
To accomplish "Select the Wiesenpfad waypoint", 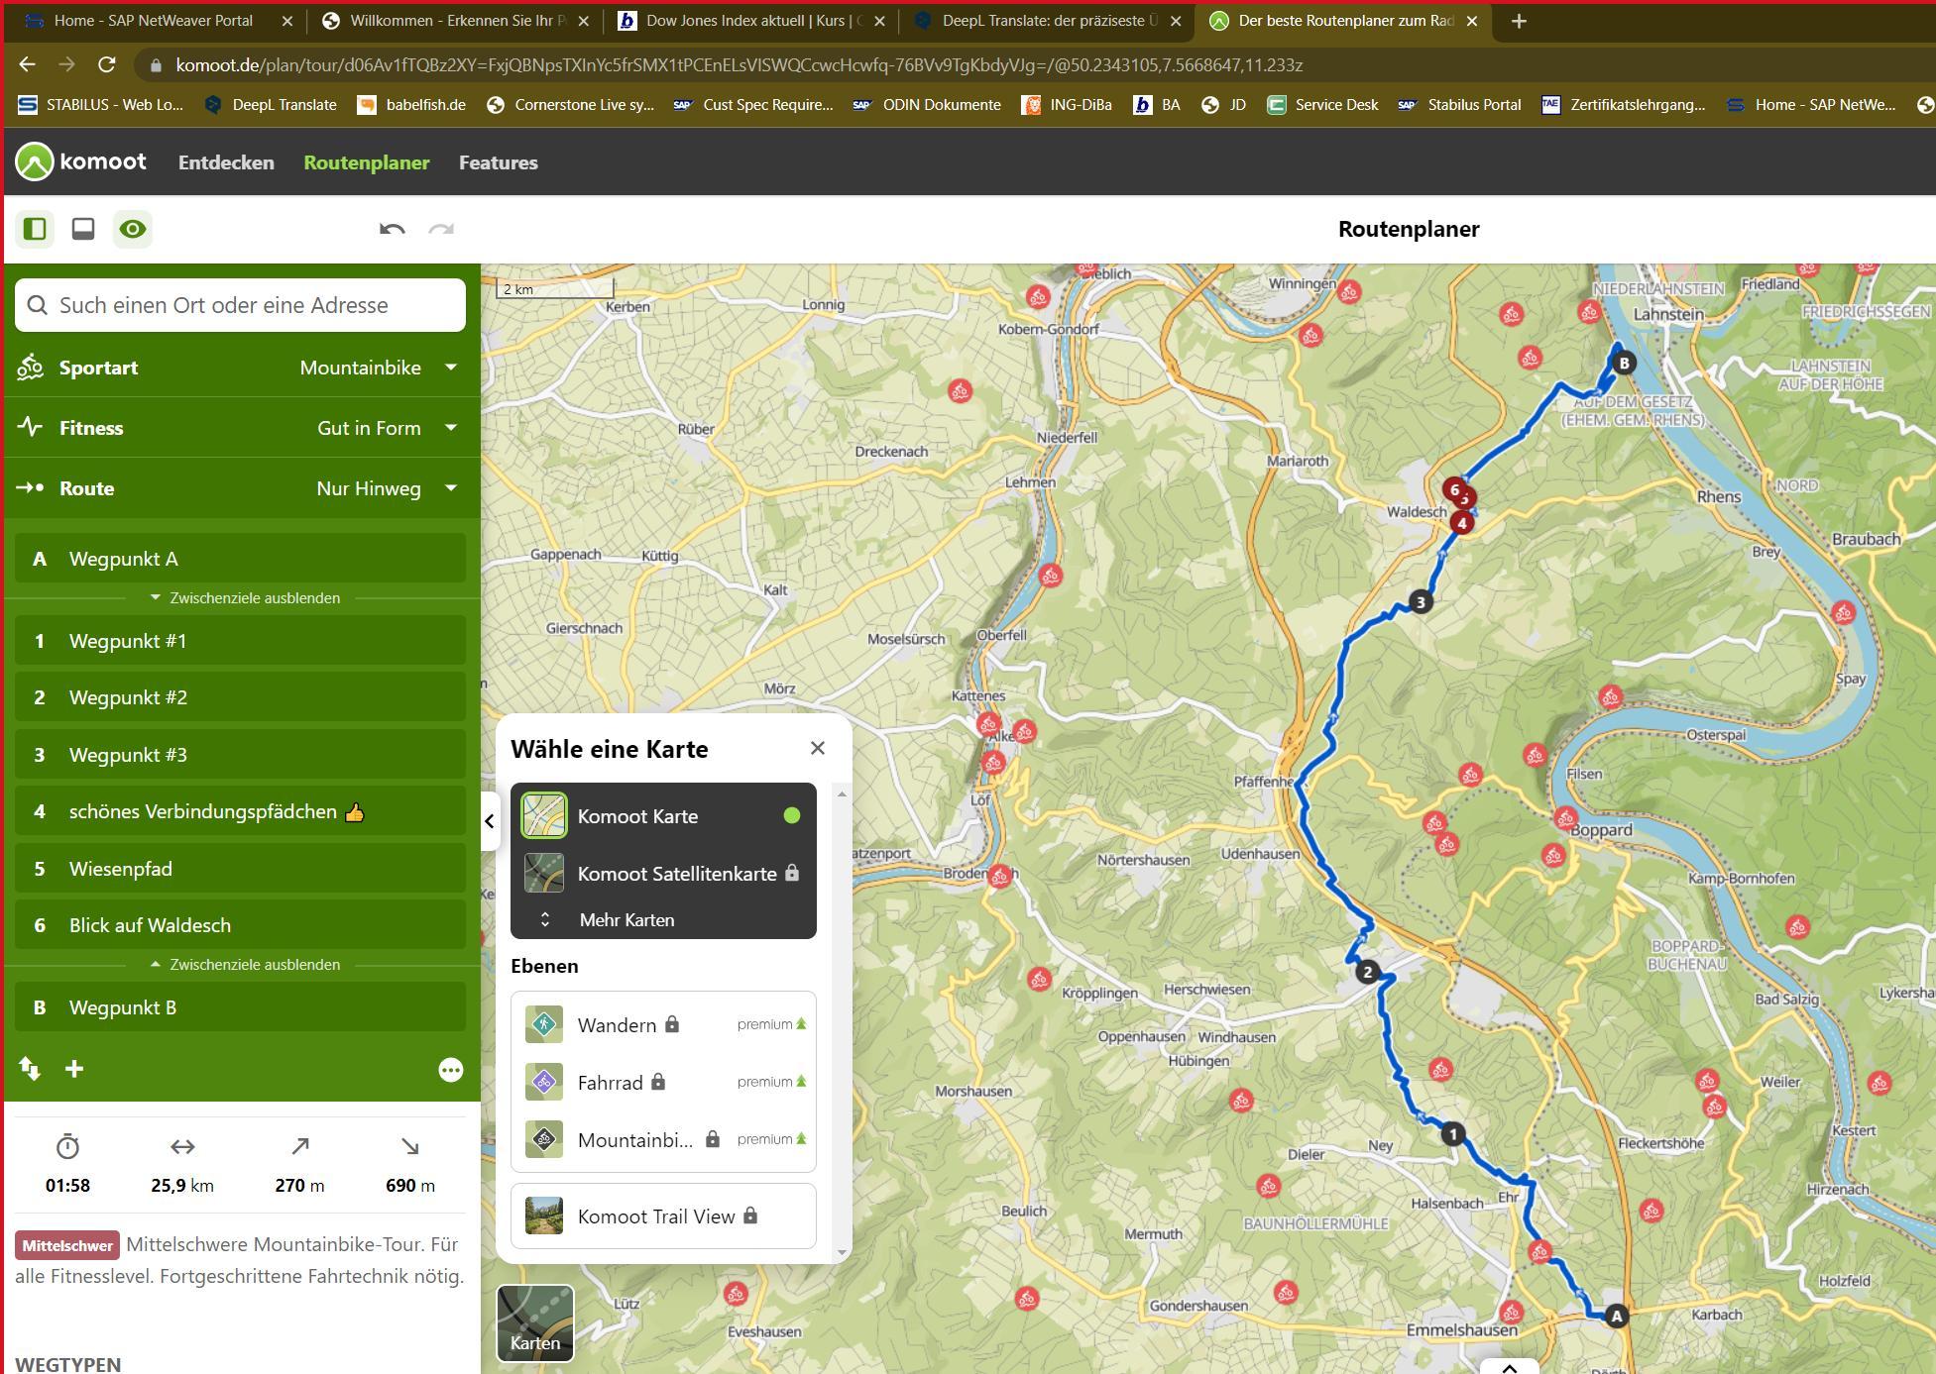I will pos(240,869).
